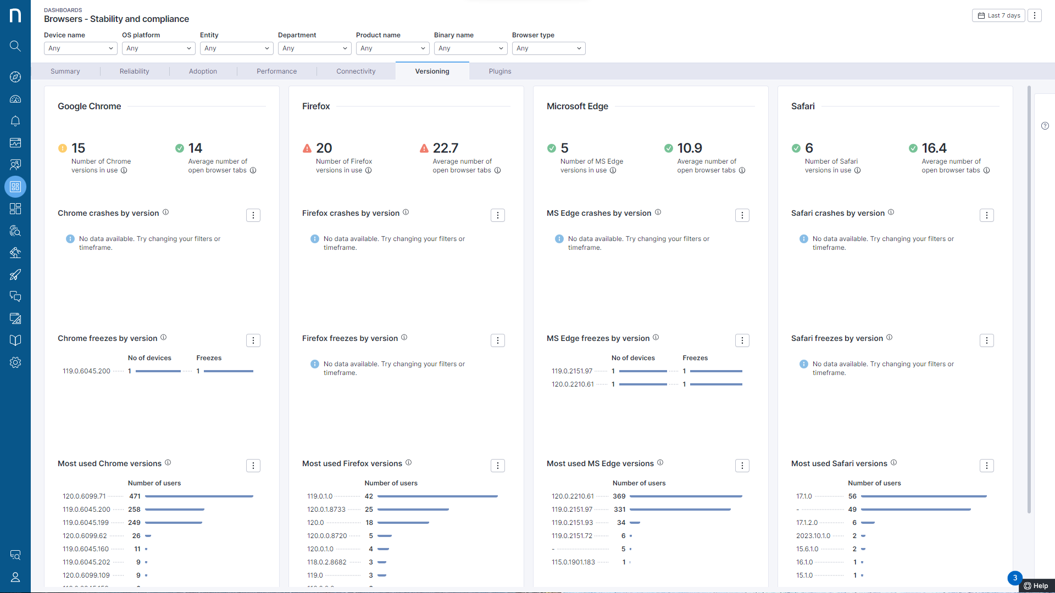Click the usage bar for Chrome 119.0.6045.200
The width and height of the screenshot is (1055, 593).
175,510
